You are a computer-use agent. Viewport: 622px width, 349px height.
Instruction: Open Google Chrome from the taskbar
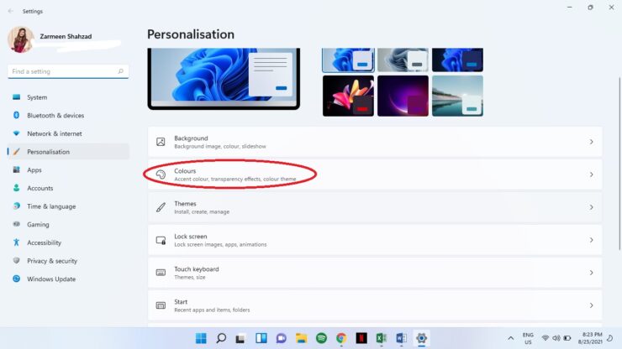pos(341,338)
